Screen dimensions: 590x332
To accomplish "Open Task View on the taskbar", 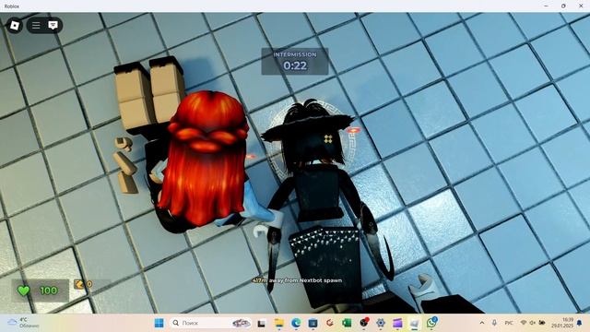I will [x=262, y=323].
